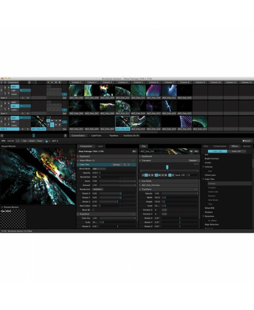Click Cube Tiles Rotate Z slider
Screen dimensions: 254x310
[x=118, y=202]
